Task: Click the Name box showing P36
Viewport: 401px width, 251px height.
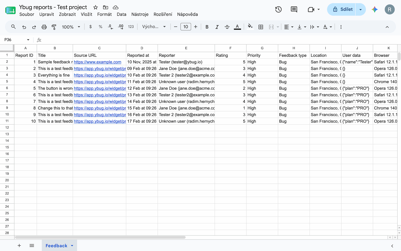Action: click(x=17, y=40)
